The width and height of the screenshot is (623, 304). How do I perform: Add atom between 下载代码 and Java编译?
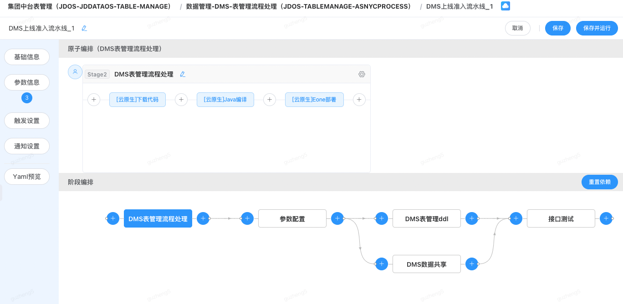[x=181, y=100]
